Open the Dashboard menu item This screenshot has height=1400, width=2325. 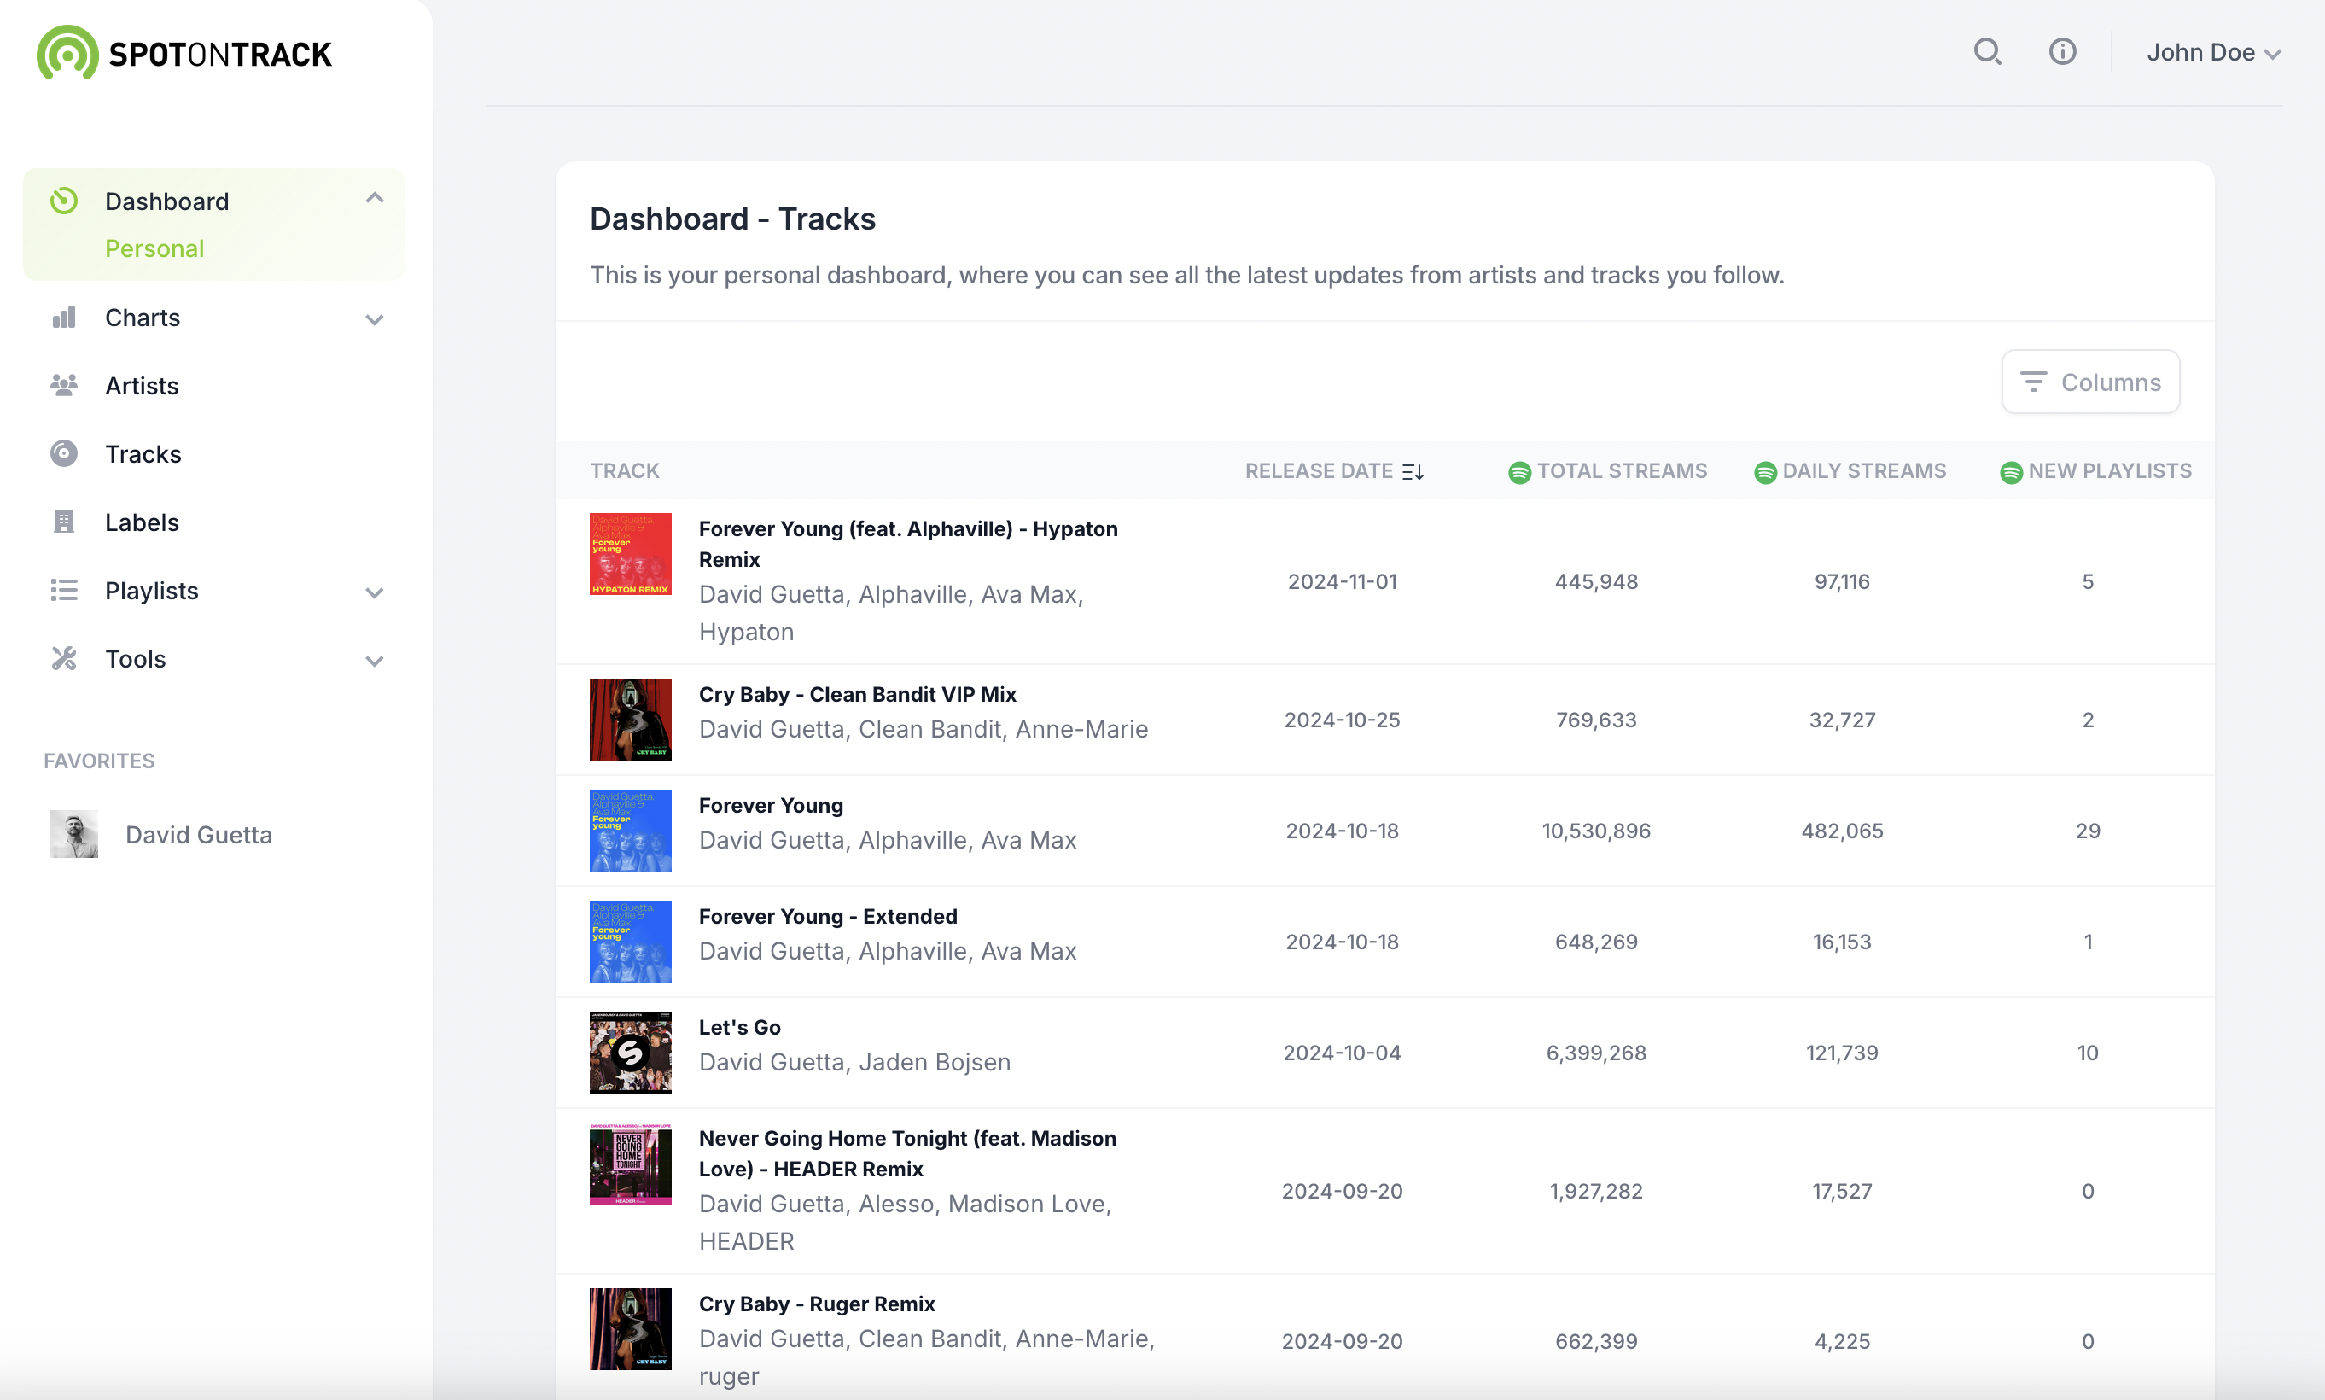coord(167,201)
